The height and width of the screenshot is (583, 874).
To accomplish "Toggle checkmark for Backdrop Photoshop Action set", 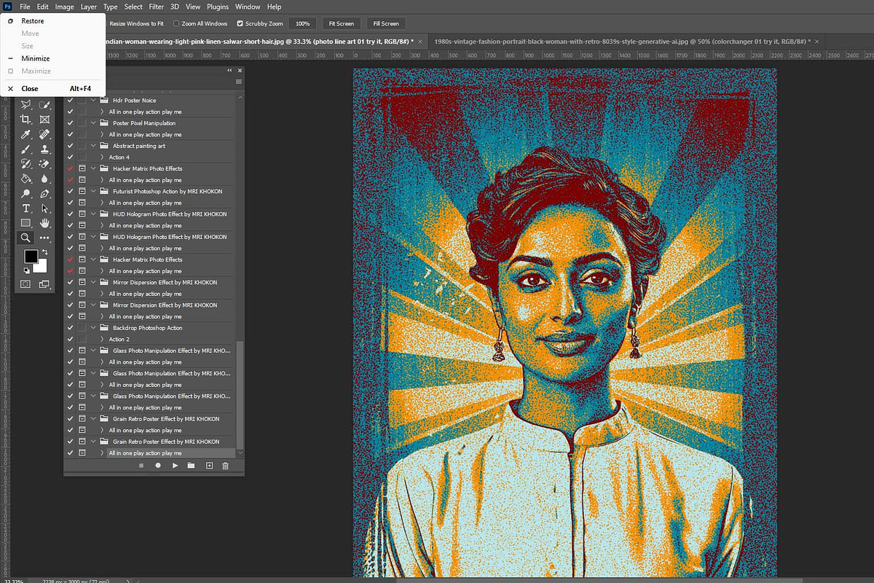I will 70,328.
